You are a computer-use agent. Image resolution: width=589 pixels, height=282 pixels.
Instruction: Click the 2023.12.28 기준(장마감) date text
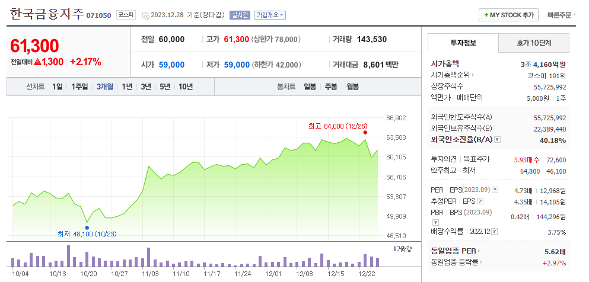(x=187, y=15)
